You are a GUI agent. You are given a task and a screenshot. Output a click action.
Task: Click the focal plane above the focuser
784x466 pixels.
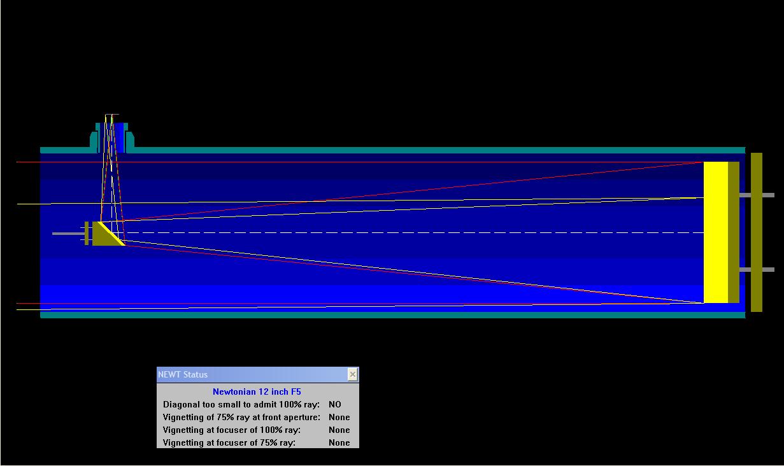pyautogui.click(x=111, y=115)
